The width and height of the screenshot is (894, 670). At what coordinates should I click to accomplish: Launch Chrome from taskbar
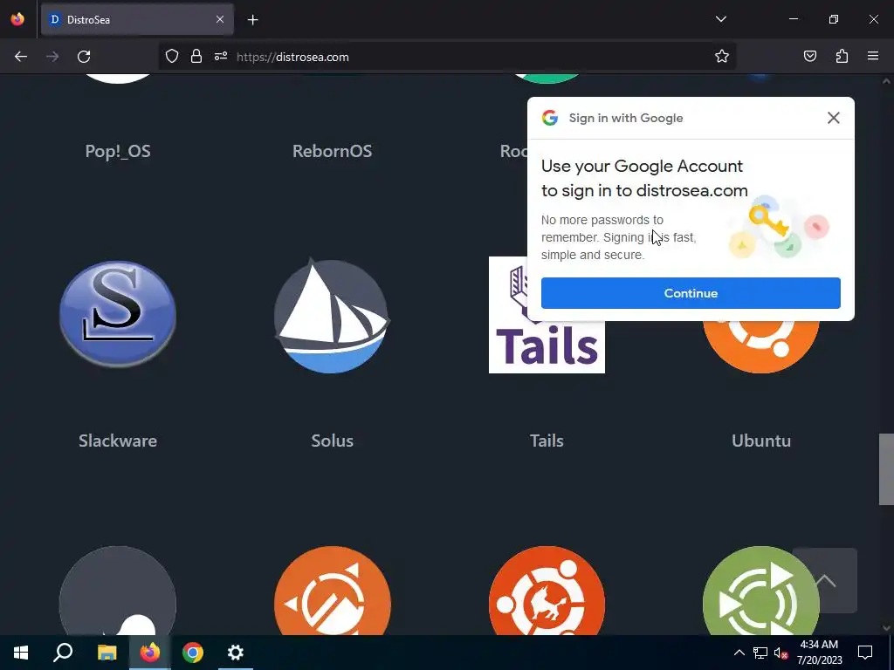pos(193,653)
